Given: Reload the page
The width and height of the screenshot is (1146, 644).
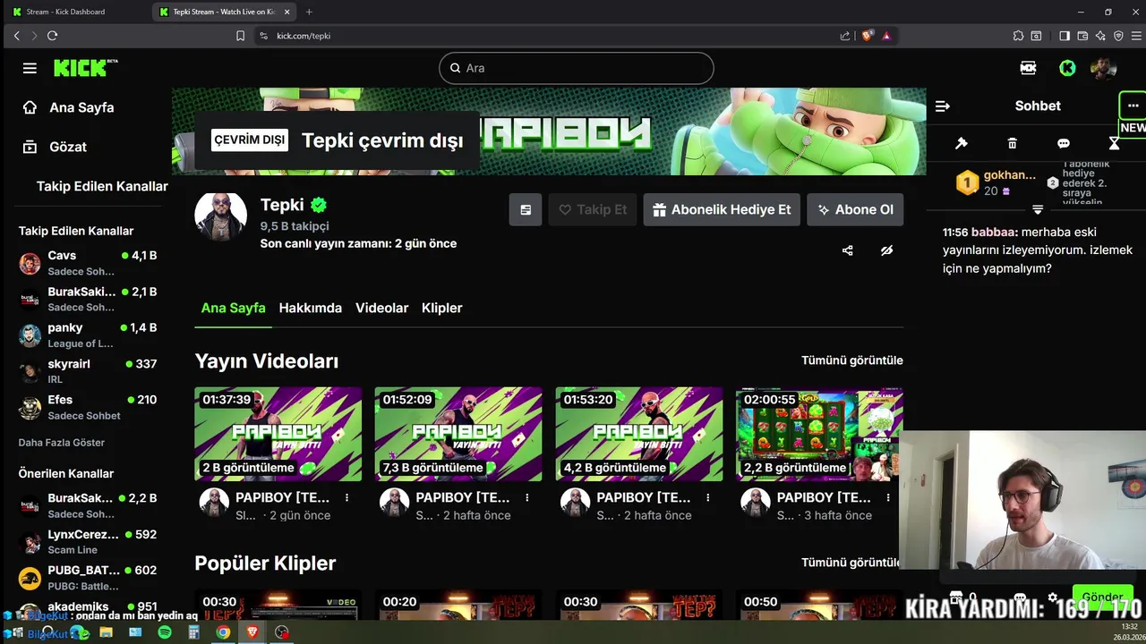Looking at the screenshot, I should [52, 36].
